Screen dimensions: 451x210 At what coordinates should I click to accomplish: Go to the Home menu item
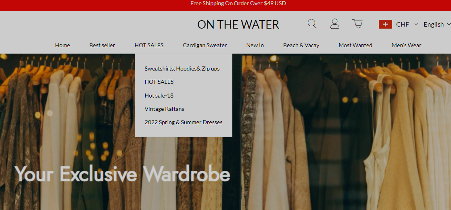pyautogui.click(x=63, y=45)
